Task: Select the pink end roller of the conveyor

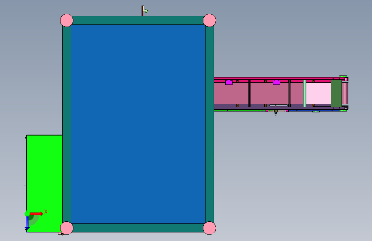Action: (x=345, y=93)
